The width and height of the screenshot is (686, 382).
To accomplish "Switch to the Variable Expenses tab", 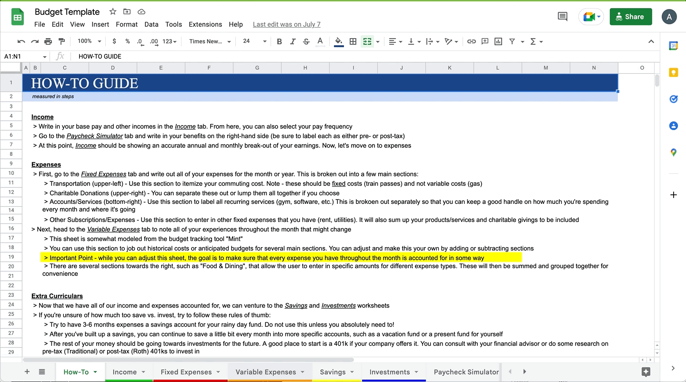I will pyautogui.click(x=266, y=372).
